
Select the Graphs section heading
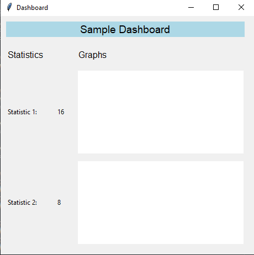tap(92, 55)
